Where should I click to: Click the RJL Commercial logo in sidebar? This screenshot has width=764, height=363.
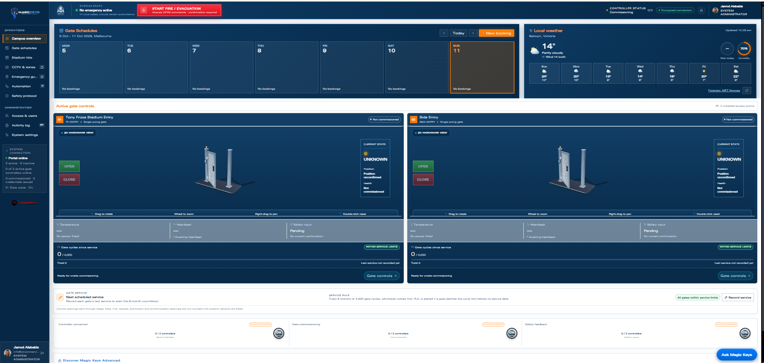coord(25,202)
